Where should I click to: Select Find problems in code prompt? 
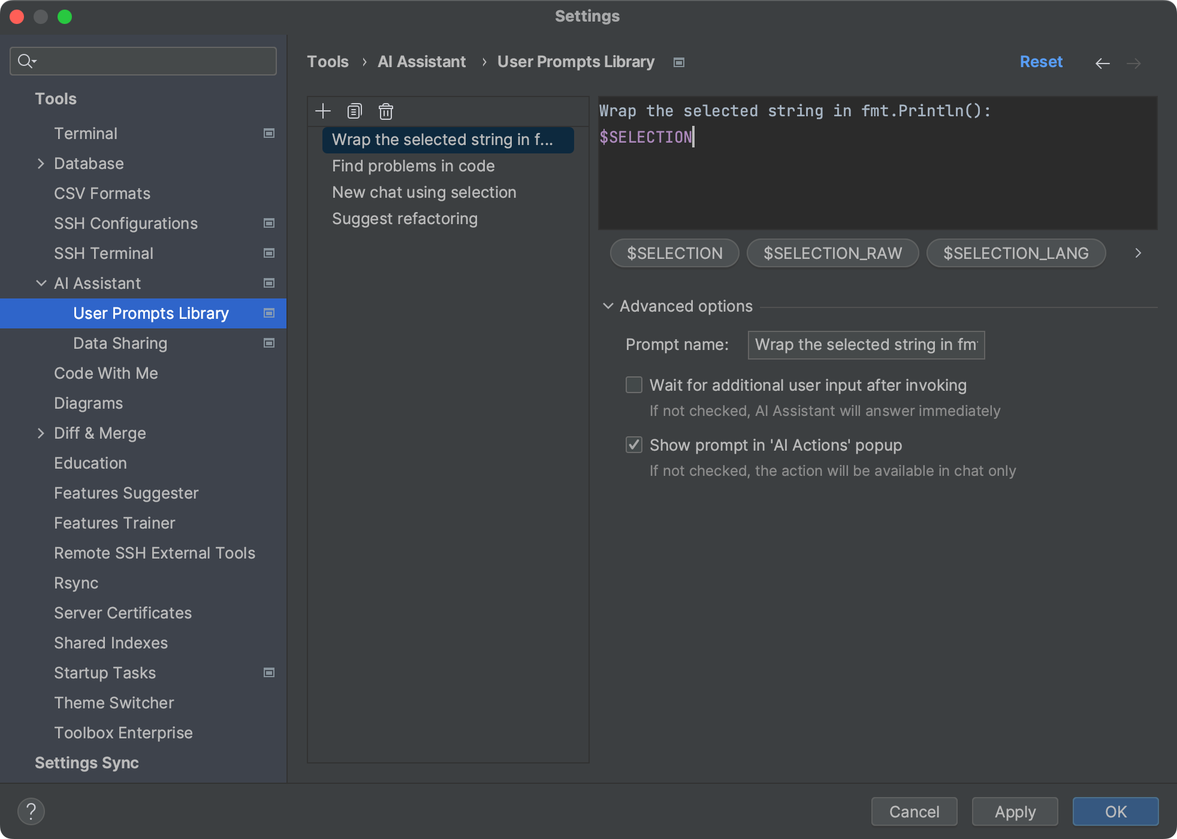point(413,166)
